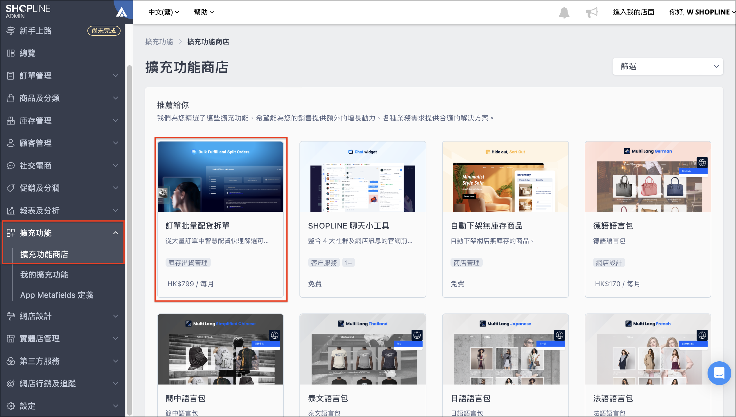Click the 報表及分析 chart icon
This screenshot has height=417, width=736.
click(x=11, y=211)
